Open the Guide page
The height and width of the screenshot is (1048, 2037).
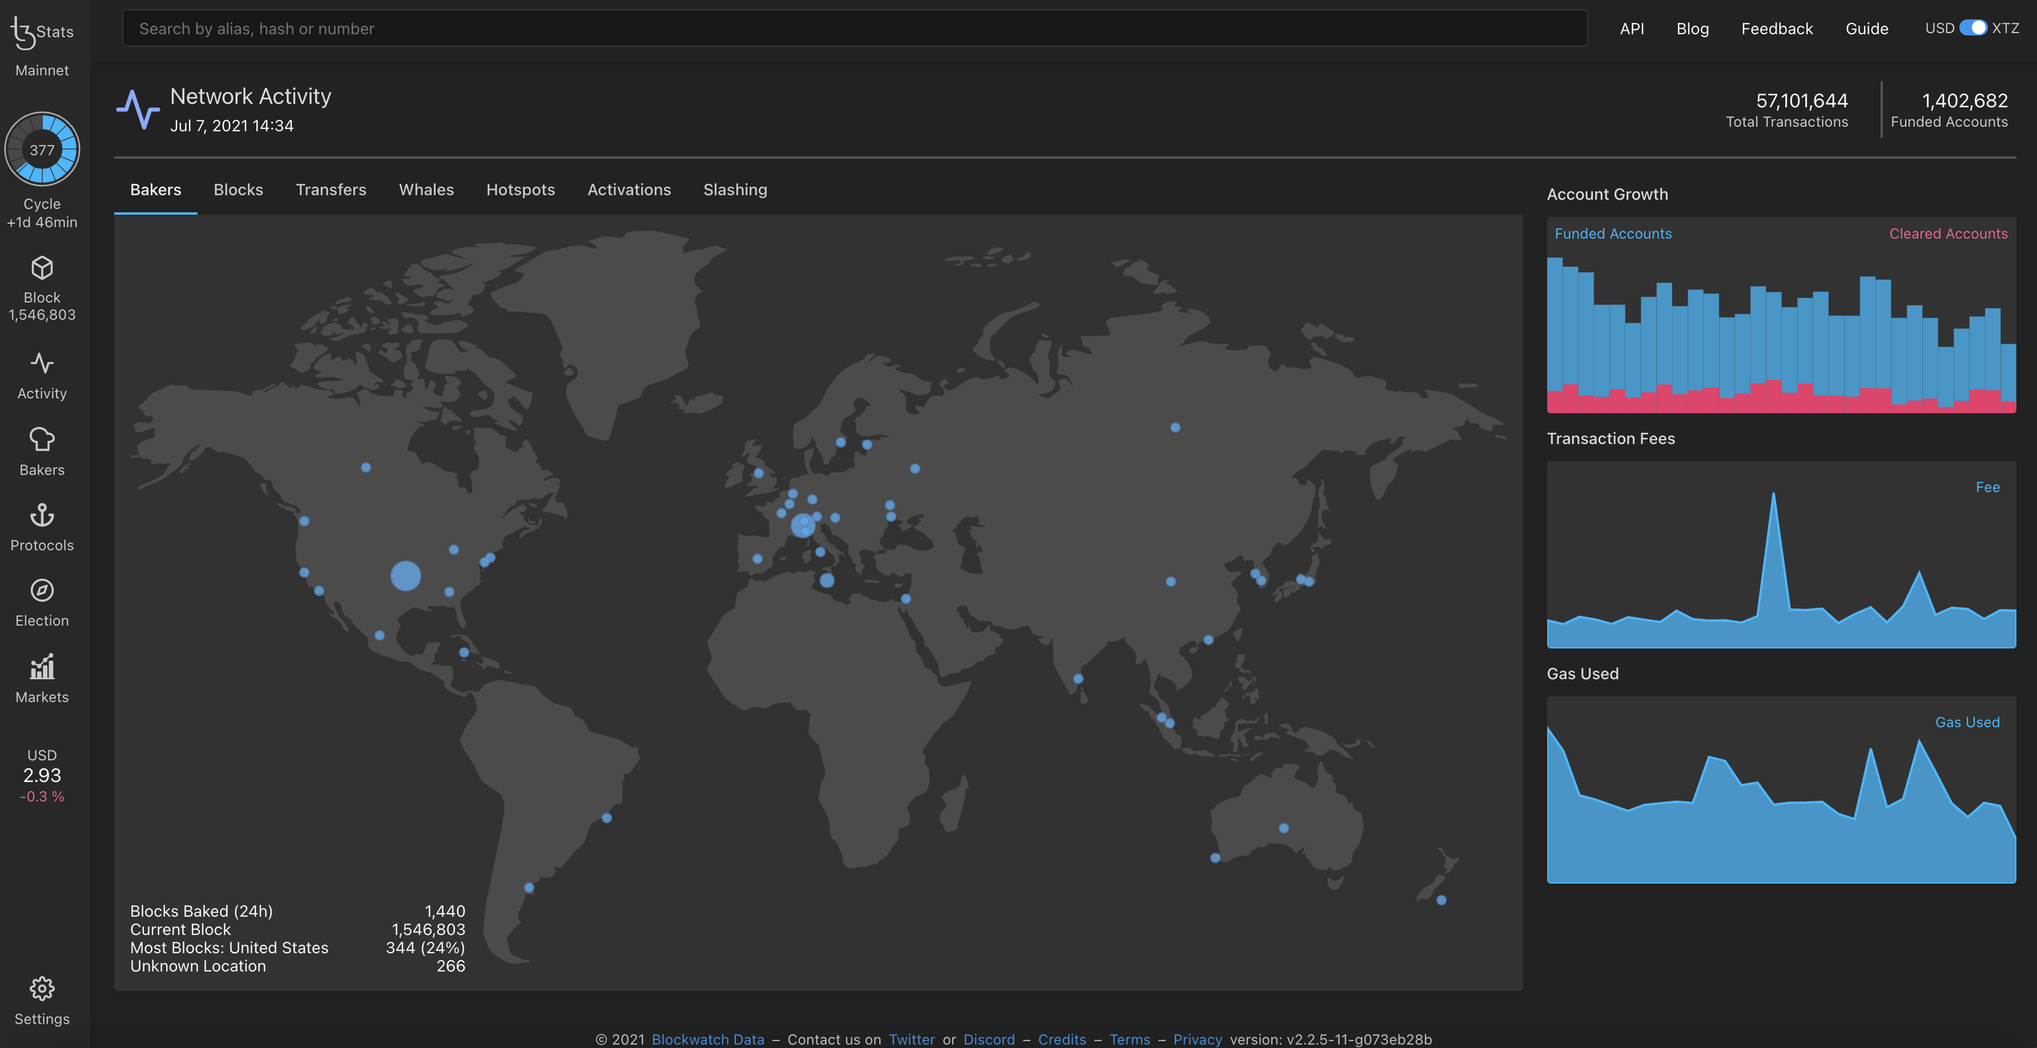pyautogui.click(x=1866, y=27)
